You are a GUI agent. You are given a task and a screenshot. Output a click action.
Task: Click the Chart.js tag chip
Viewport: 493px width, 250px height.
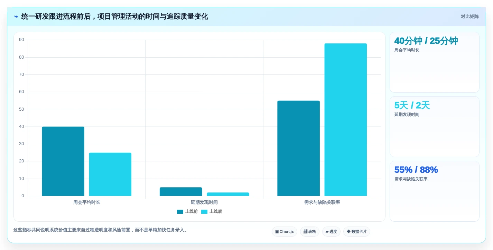click(x=285, y=232)
